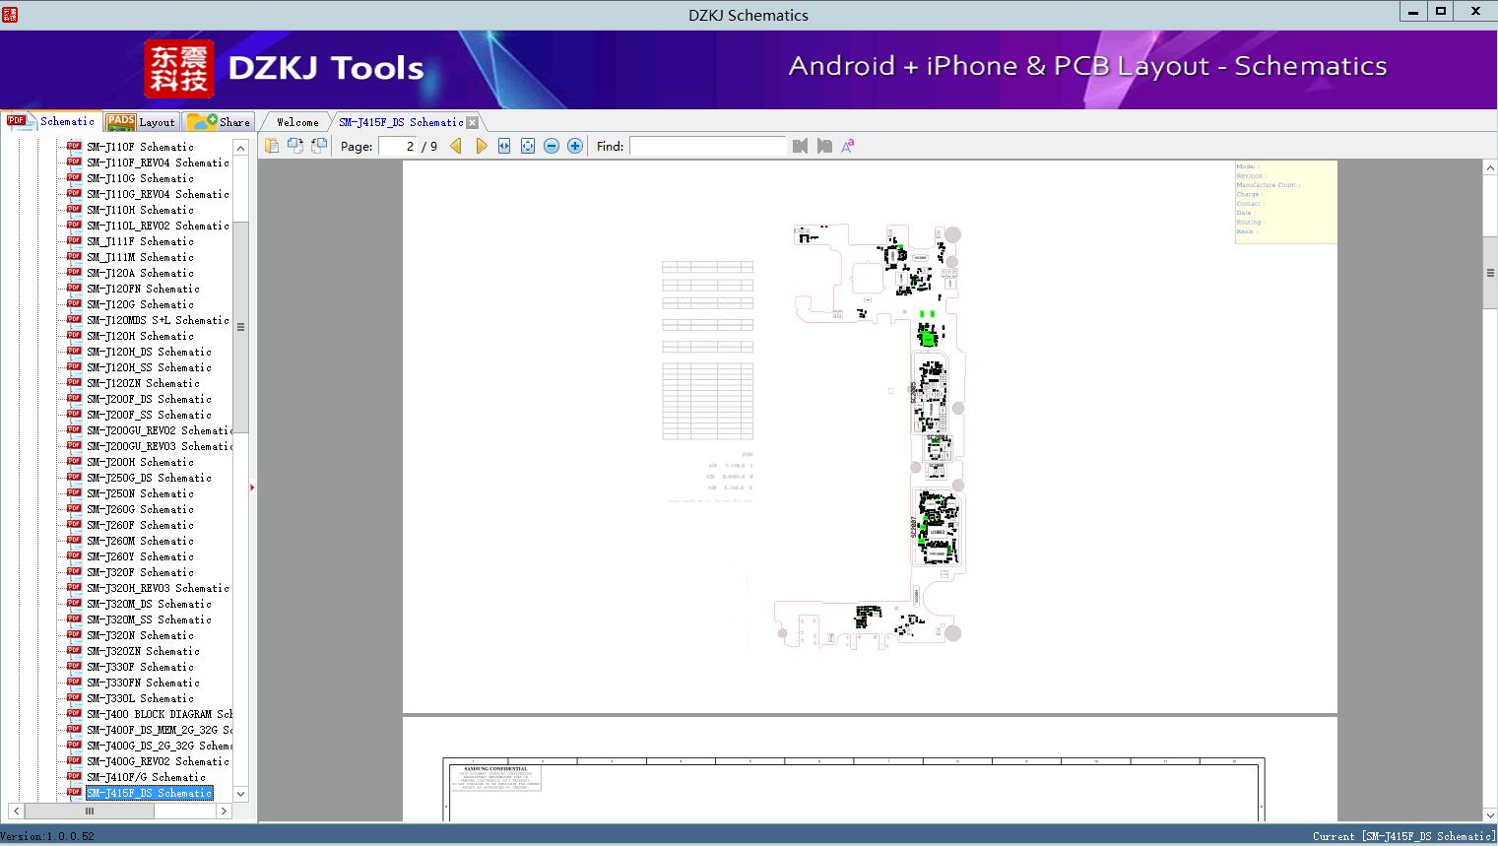Click Version 1.0.0.52 status text

point(47,836)
